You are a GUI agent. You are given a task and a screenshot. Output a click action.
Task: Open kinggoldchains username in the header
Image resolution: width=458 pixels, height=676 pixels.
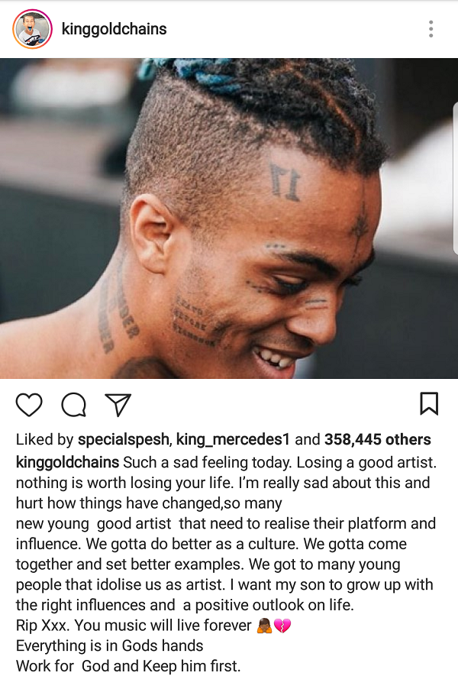(x=114, y=29)
